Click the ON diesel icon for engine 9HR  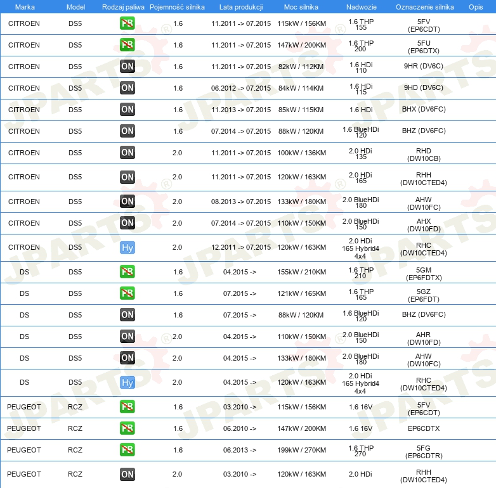pos(127,67)
